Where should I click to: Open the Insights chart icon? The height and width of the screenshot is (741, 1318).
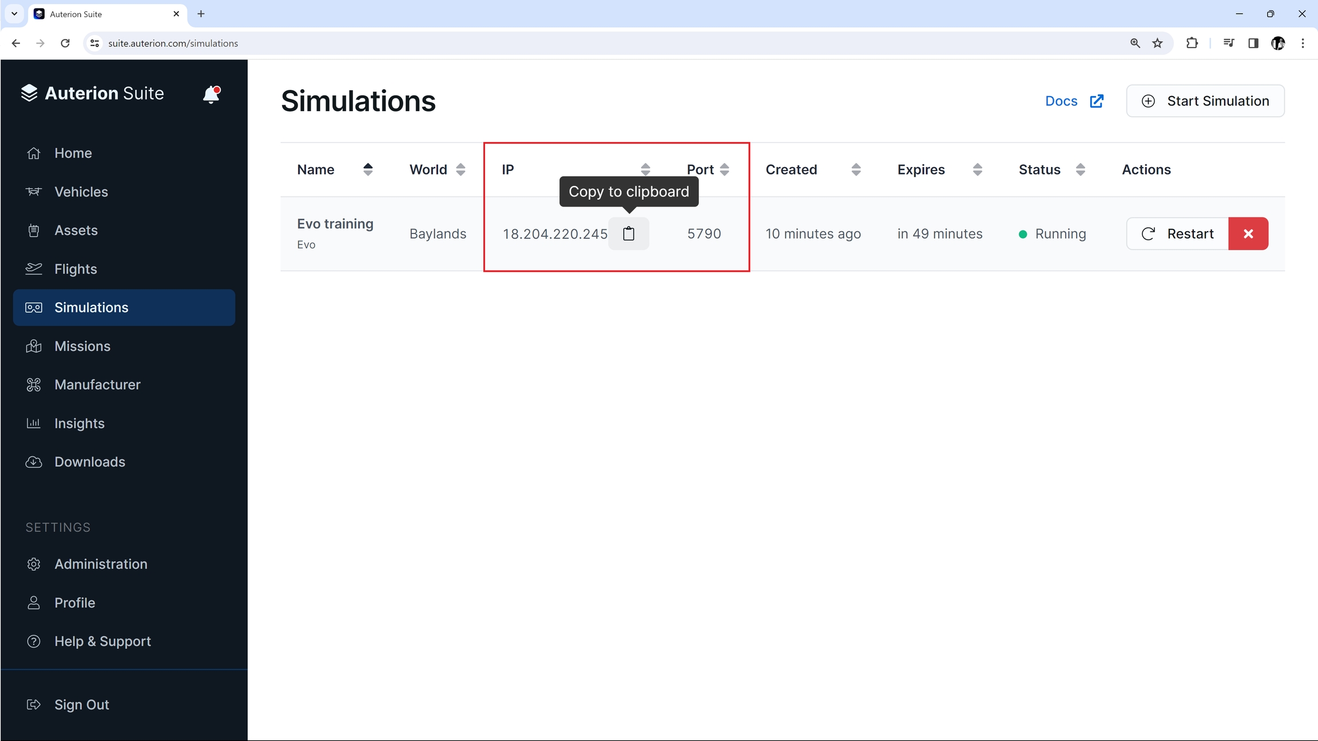(34, 423)
